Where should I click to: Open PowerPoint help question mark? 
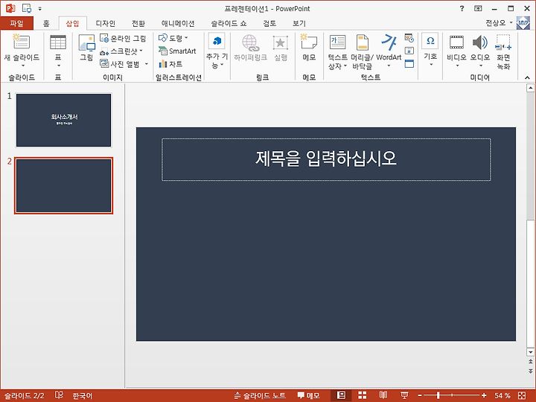tap(462, 8)
